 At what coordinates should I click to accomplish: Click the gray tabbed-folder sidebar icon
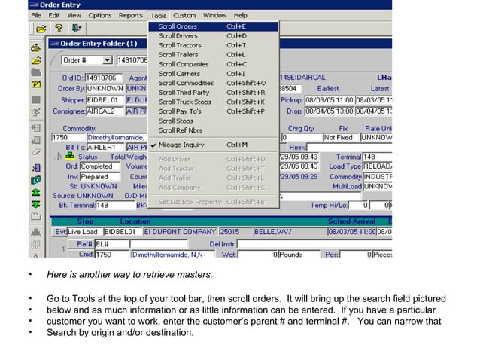click(x=36, y=217)
